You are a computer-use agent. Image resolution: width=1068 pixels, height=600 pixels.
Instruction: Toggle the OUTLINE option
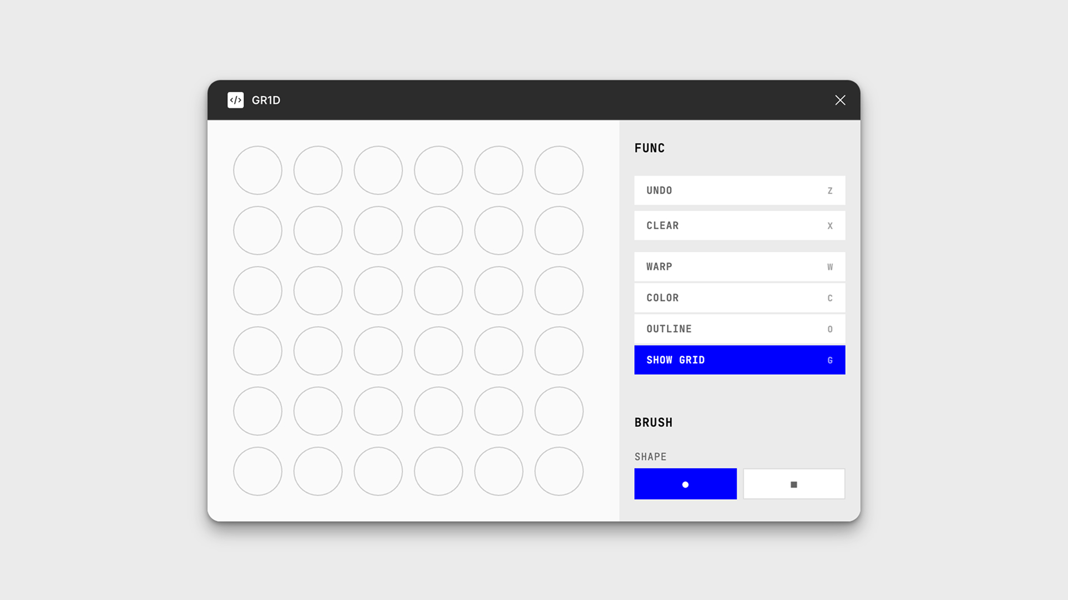click(739, 329)
